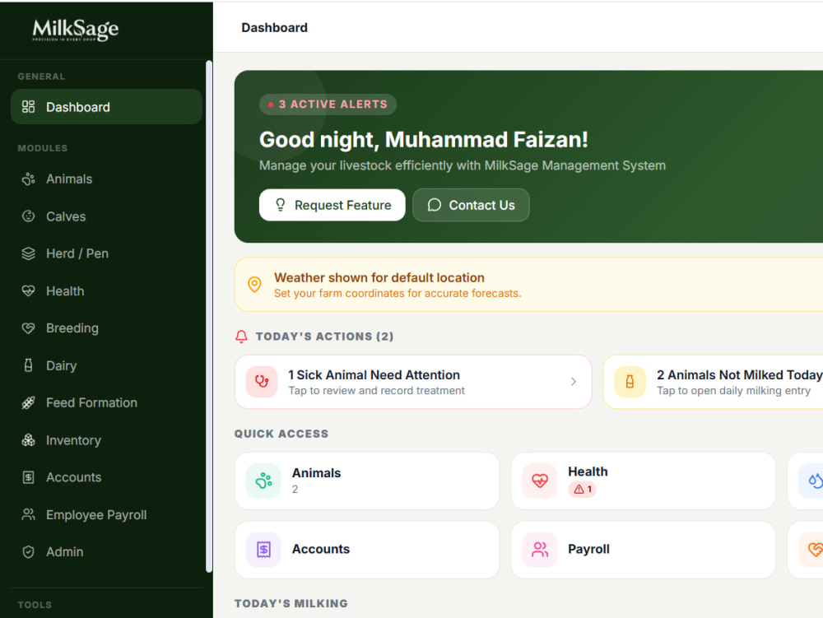823x618 pixels.
Task: Go to Inventory in sidebar
Action: coord(106,440)
